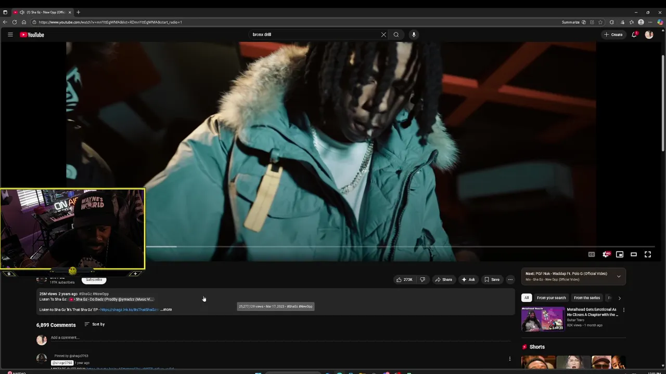Subscribe to the Sha Gz channel
The width and height of the screenshot is (666, 374).
coord(94,279)
